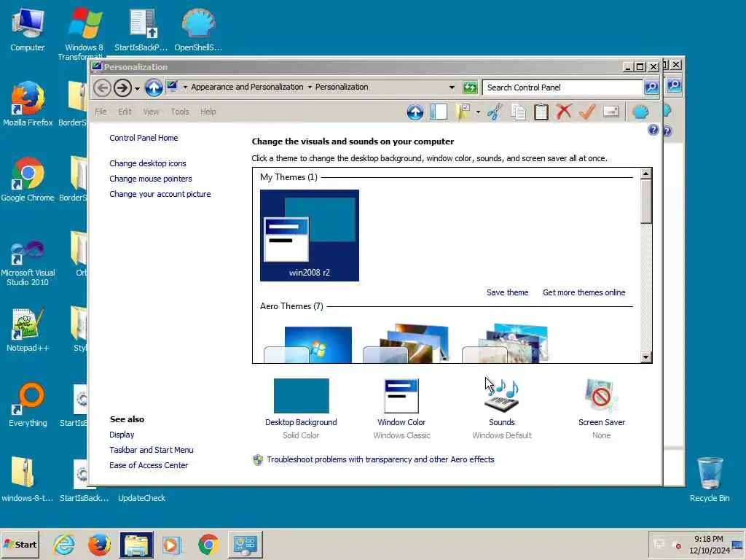The height and width of the screenshot is (560, 746).
Task: Select the third Aero theme thumbnail
Action: tap(505, 344)
